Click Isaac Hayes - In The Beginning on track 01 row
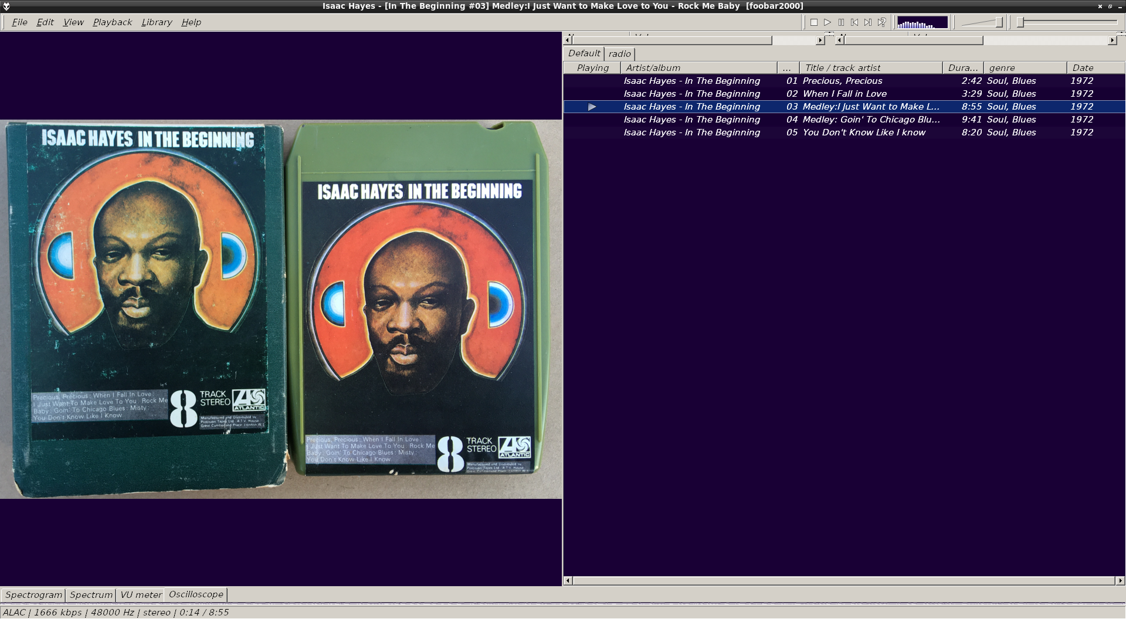Viewport: 1126px width, 619px height. (691, 81)
